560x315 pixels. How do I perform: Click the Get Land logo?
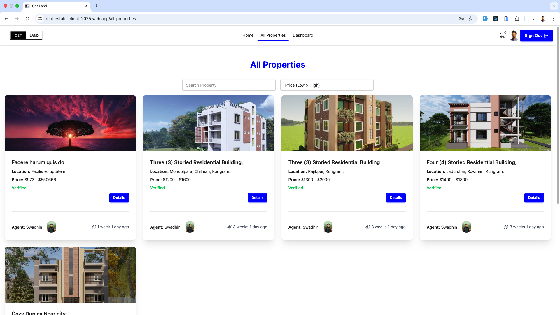point(26,35)
